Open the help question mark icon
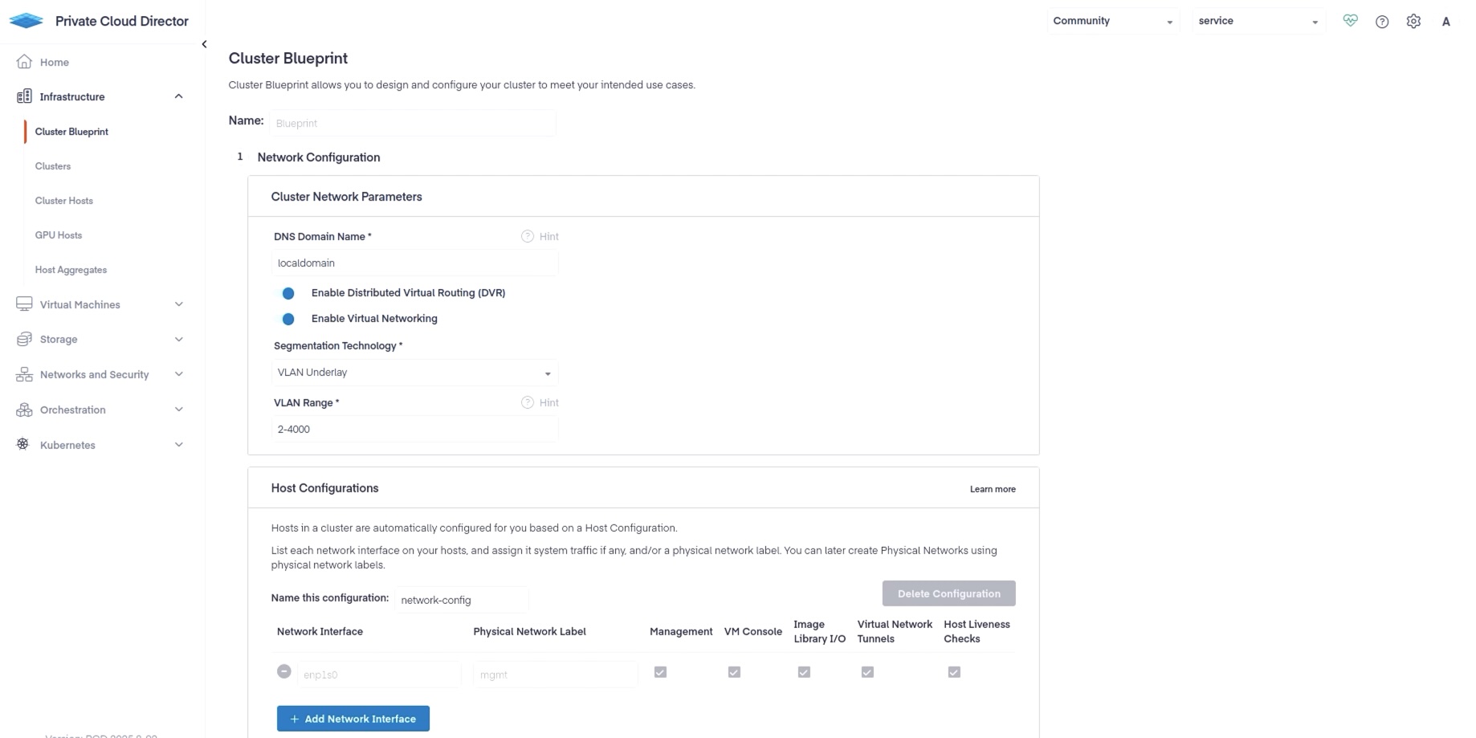 [1382, 22]
